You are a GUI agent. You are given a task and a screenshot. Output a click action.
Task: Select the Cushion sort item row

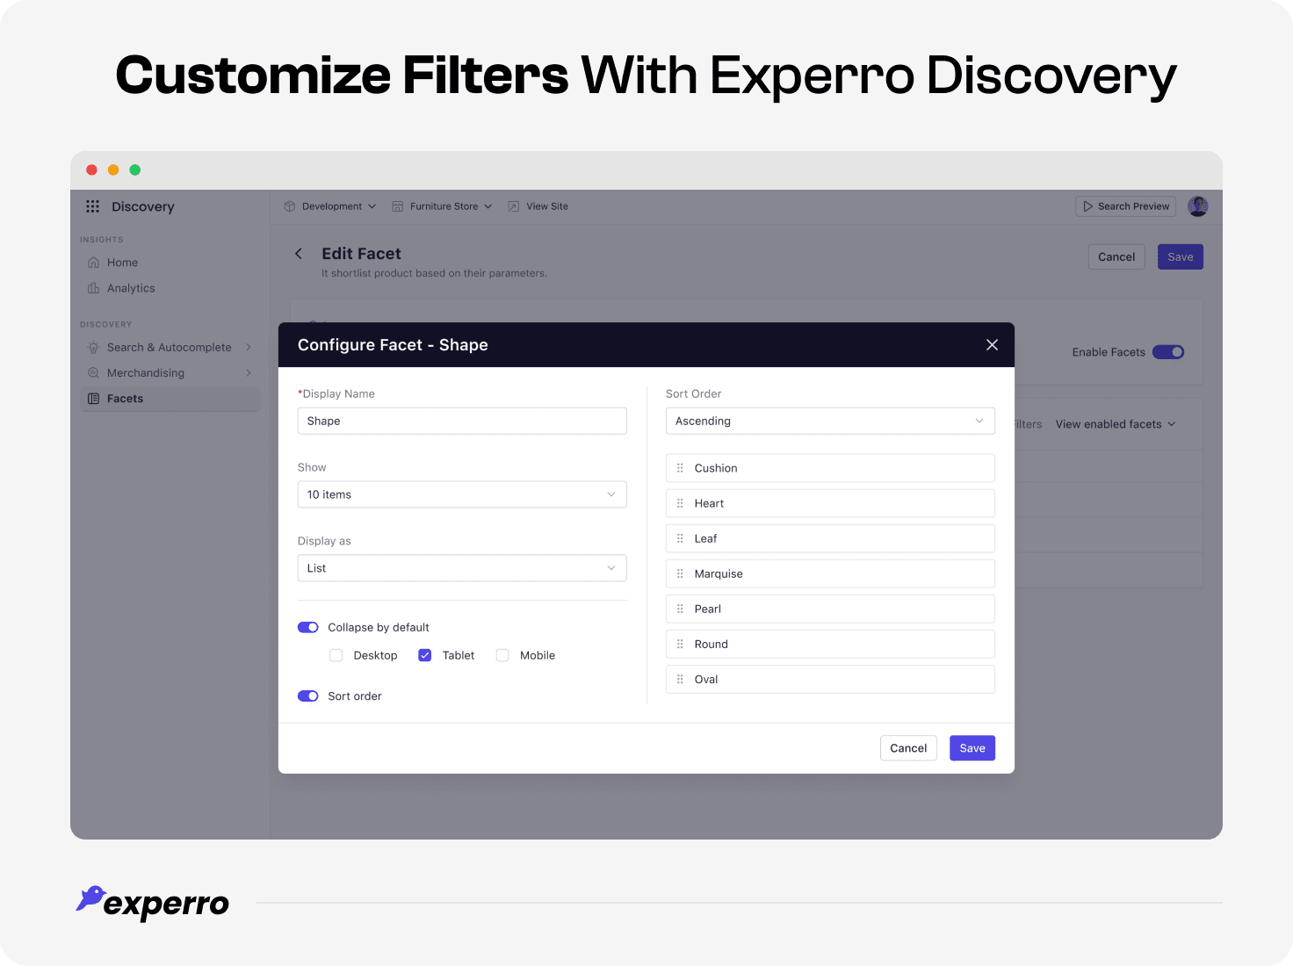pos(830,468)
